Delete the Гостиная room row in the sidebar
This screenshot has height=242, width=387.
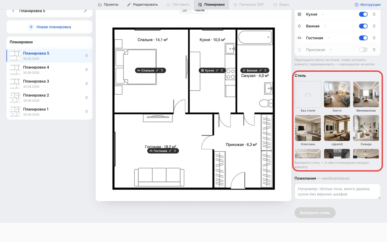coord(374,38)
